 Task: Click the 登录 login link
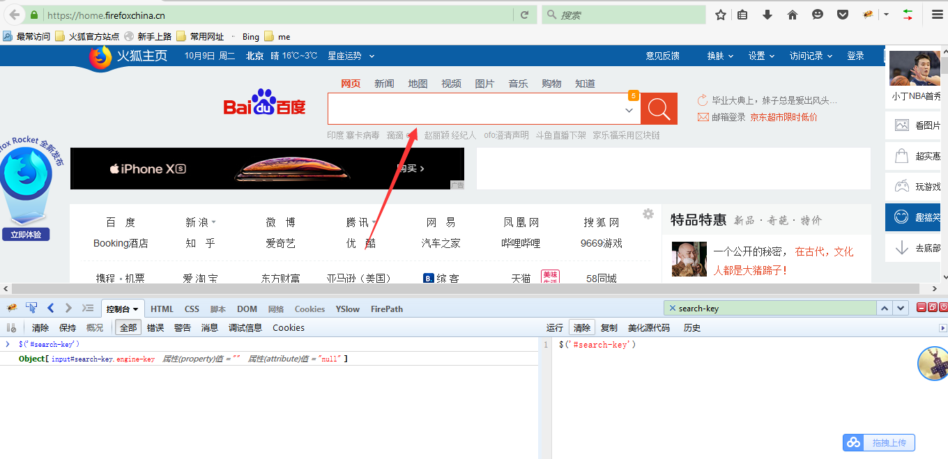[x=855, y=56]
